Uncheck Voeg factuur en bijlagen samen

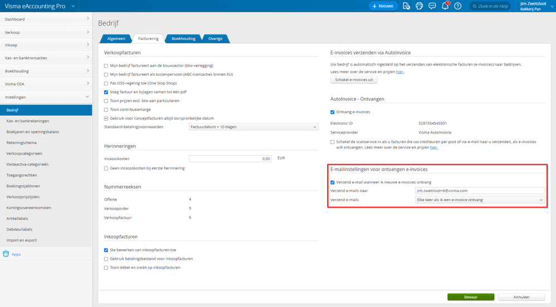(x=106, y=92)
